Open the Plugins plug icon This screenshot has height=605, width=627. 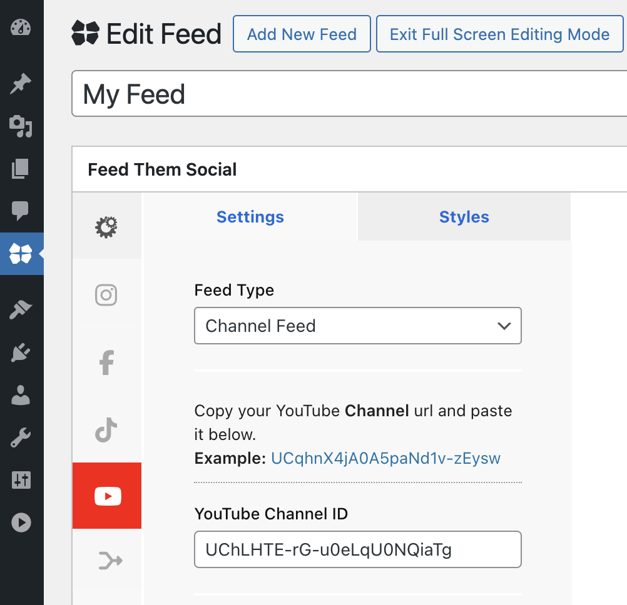pos(21,352)
